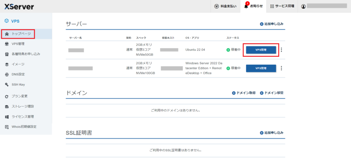
Task: Open VPS管理 button for Windows Server 2022
Action: pyautogui.click(x=261, y=68)
